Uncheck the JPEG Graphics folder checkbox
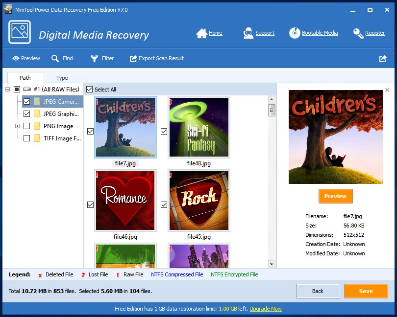This screenshot has width=397, height=317. click(x=26, y=114)
